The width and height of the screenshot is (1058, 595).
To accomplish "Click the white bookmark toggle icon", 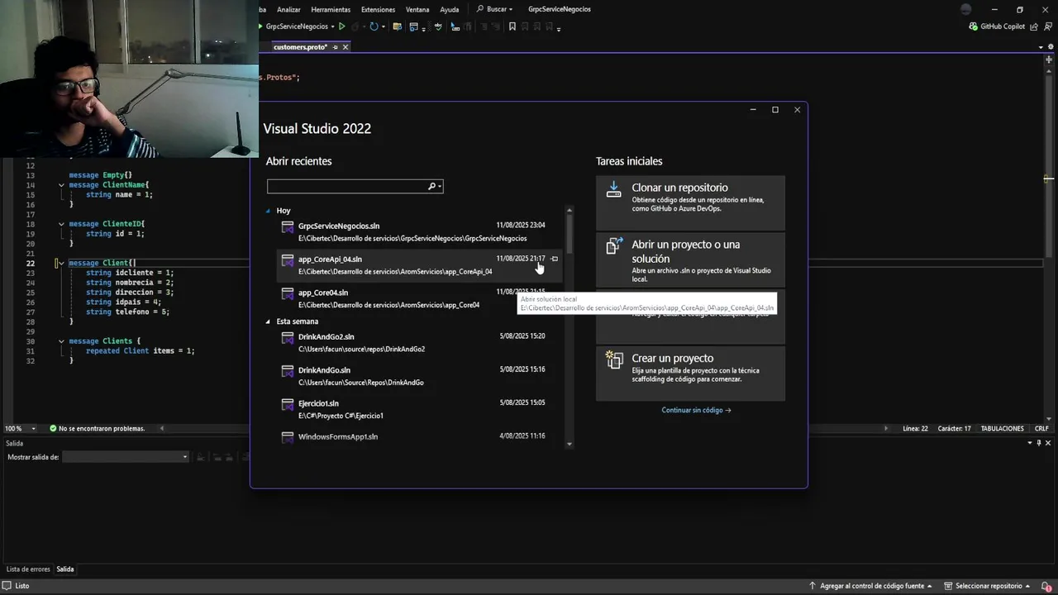I will point(512,26).
